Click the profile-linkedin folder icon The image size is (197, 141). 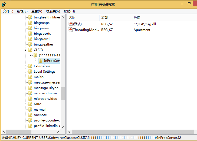(x=30, y=126)
